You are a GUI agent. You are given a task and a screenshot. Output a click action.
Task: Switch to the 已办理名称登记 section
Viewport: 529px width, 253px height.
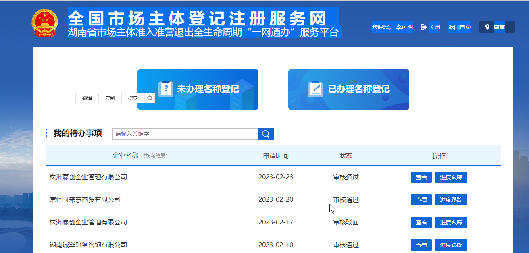(x=358, y=89)
